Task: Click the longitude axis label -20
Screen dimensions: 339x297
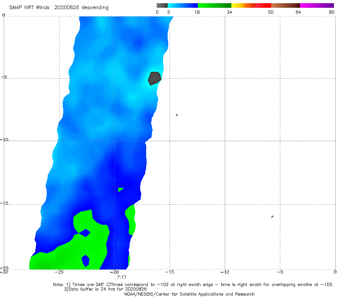Action: 115,272
